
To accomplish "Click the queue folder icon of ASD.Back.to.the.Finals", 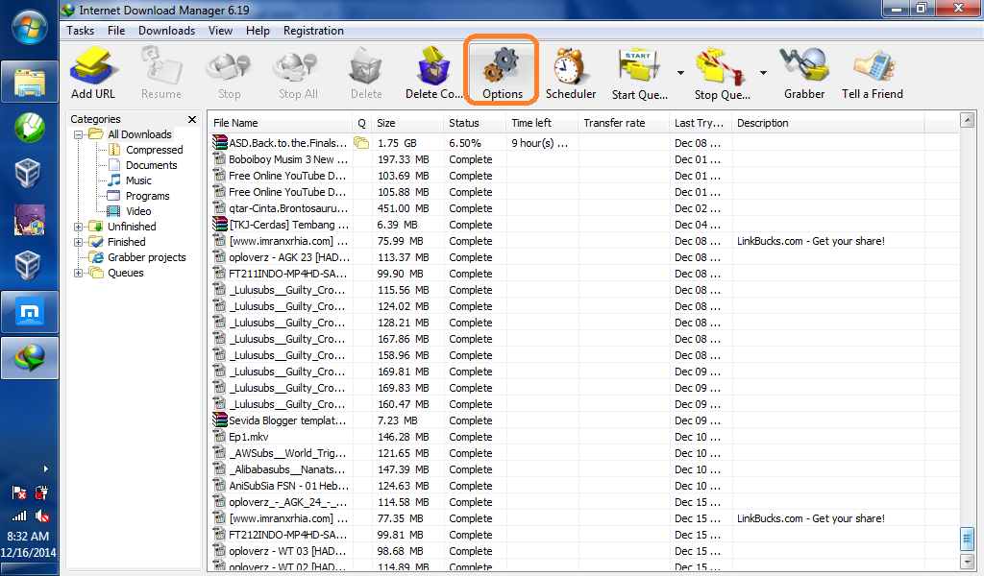I will point(361,143).
